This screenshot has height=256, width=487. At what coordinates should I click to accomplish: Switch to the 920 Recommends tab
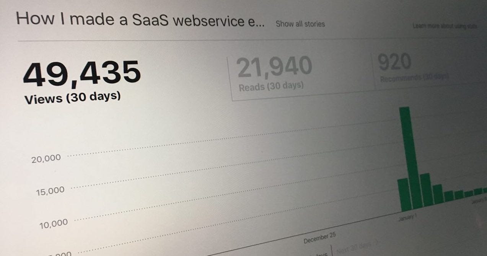click(x=412, y=68)
